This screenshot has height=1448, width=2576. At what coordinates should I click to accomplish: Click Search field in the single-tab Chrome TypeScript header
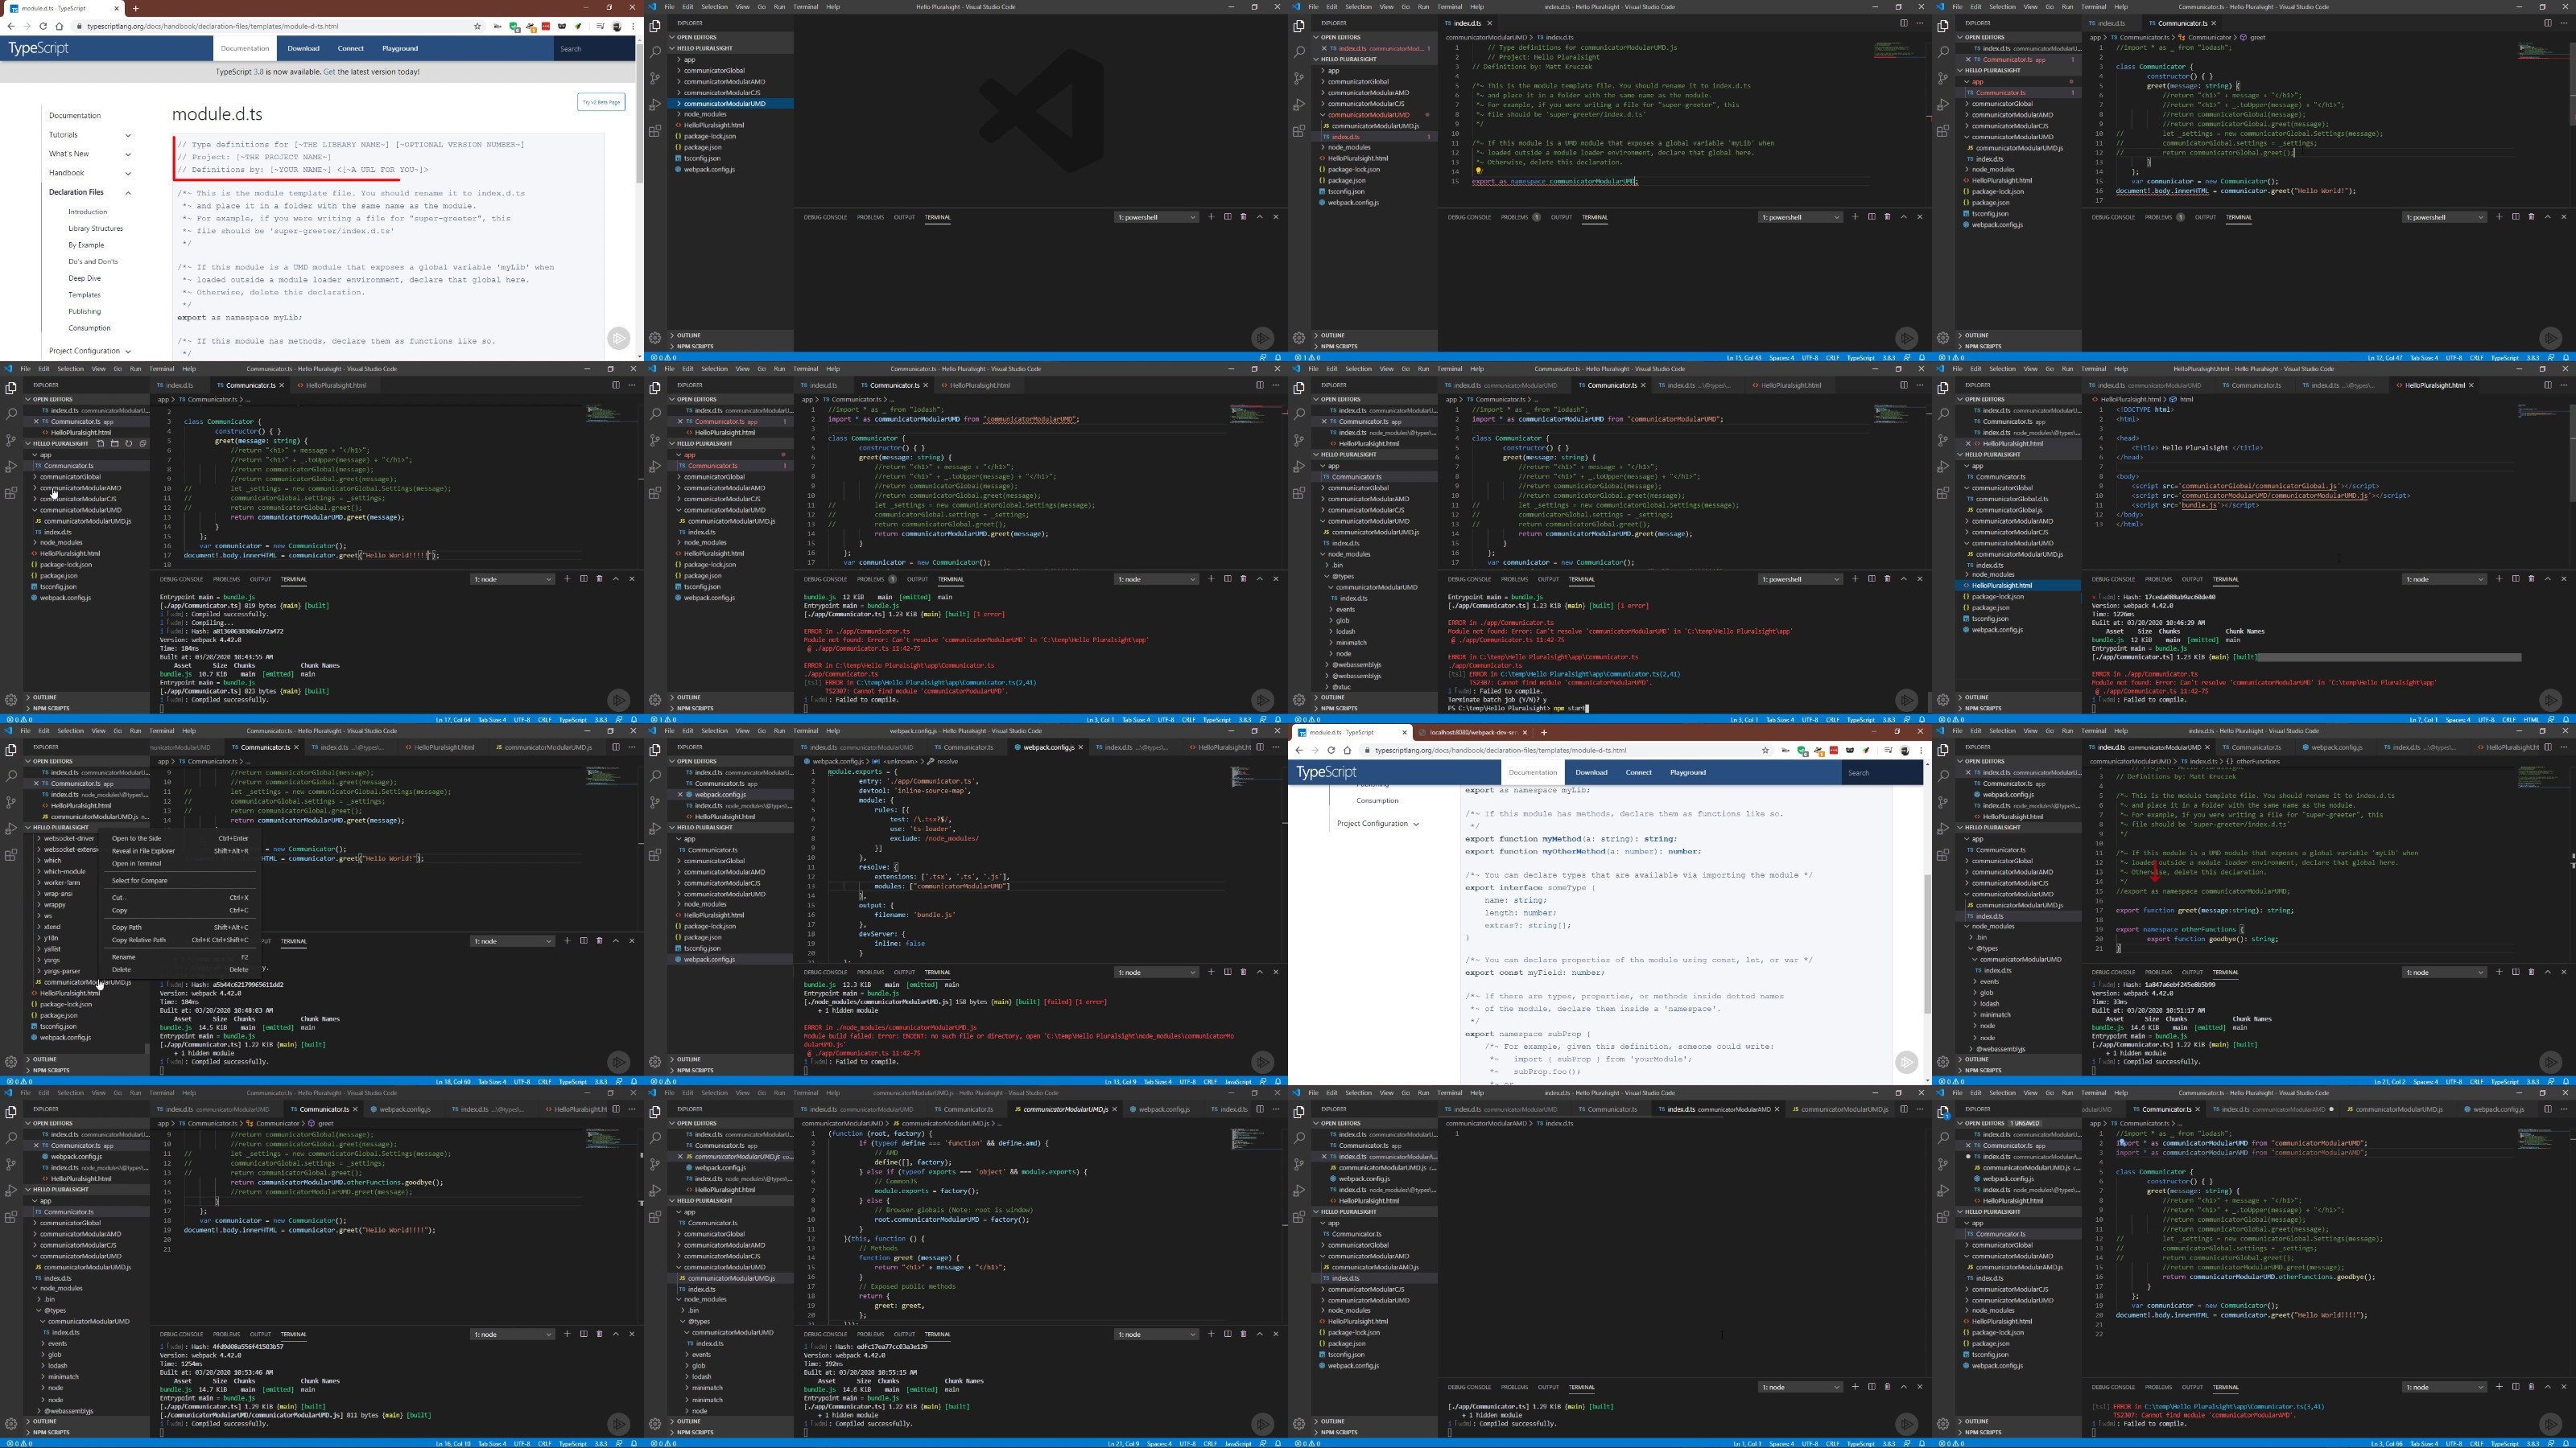(593, 48)
